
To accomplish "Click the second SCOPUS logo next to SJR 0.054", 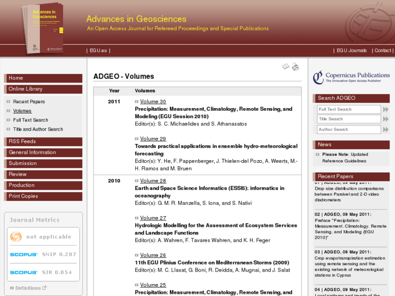I will (x=24, y=273).
